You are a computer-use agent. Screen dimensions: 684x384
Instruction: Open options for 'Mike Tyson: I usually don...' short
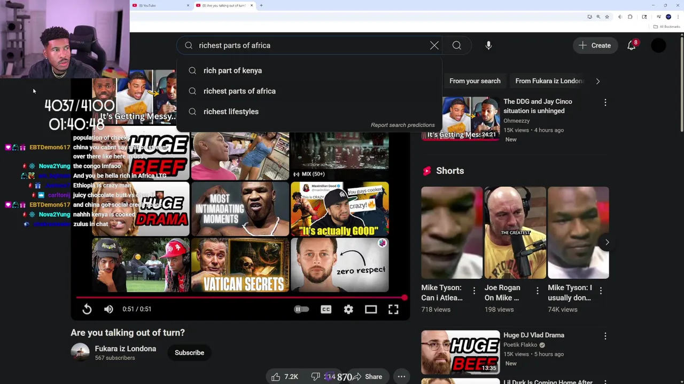point(601,290)
